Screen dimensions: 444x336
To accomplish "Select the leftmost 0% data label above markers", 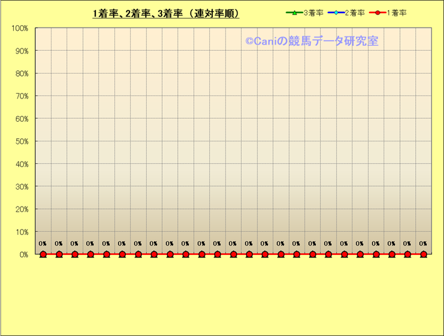I will (43, 244).
